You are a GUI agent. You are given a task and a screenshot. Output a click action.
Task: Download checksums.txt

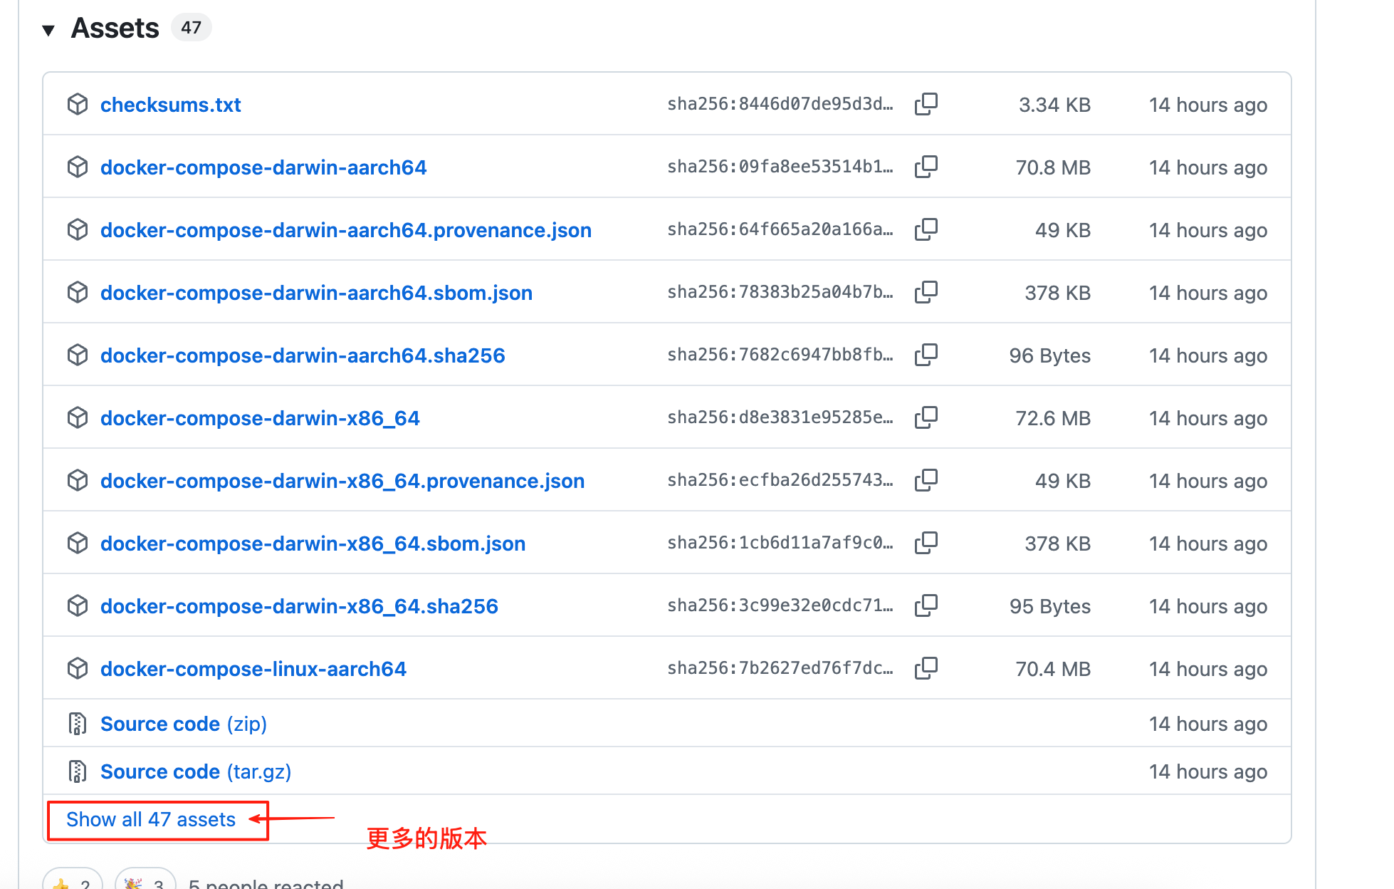(171, 105)
